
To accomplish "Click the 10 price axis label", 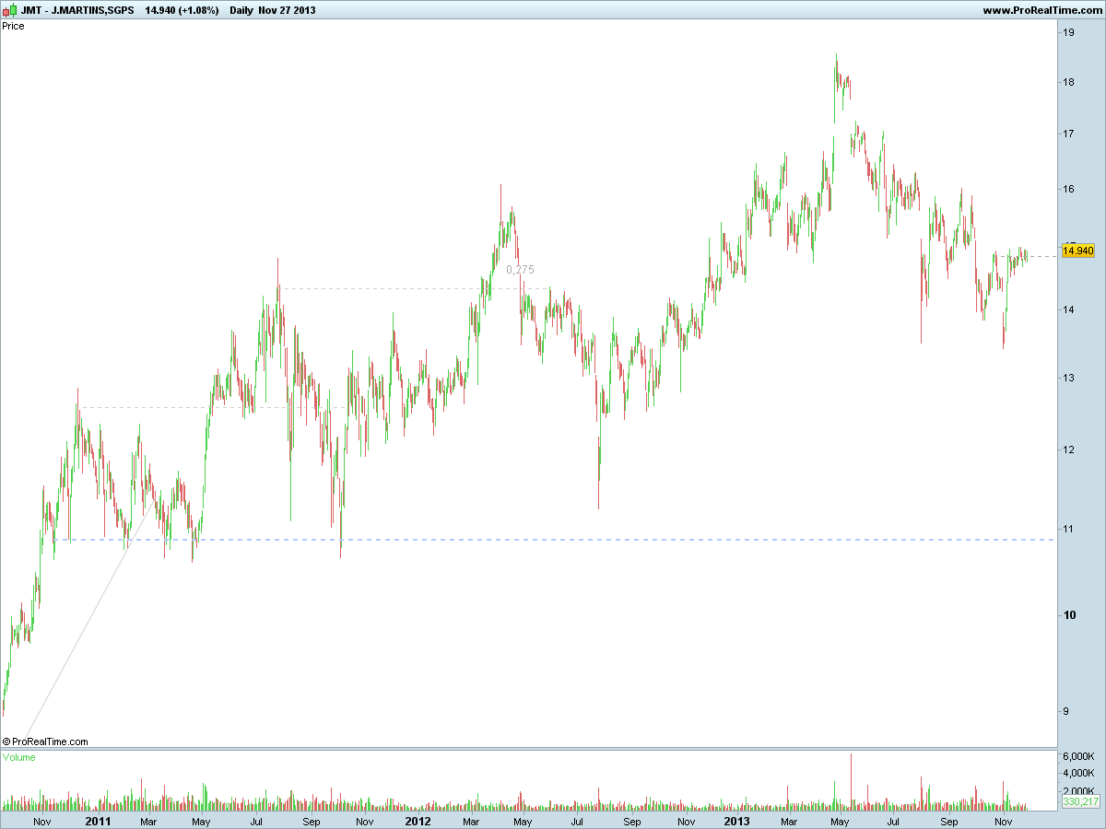I will (x=1068, y=615).
